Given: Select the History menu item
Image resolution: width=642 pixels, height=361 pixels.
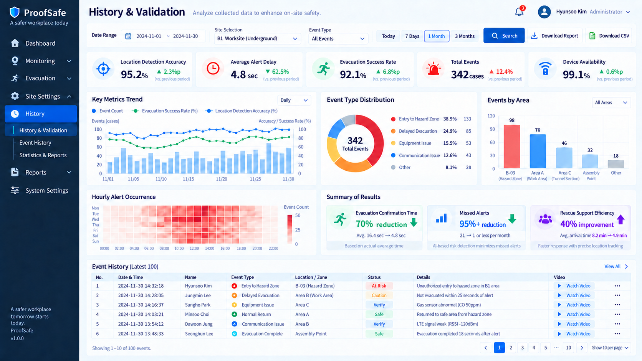Looking at the screenshot, I should [41, 114].
